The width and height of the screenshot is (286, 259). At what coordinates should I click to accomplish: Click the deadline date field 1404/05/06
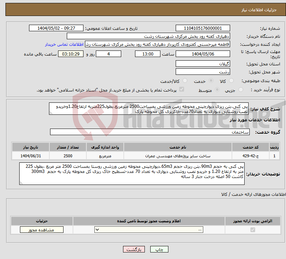(203, 54)
